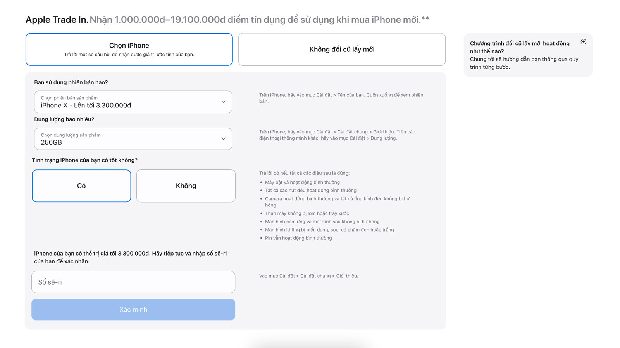
Task: Click the "Dung lượng bao nhiêu?" label
Action: [x=64, y=119]
